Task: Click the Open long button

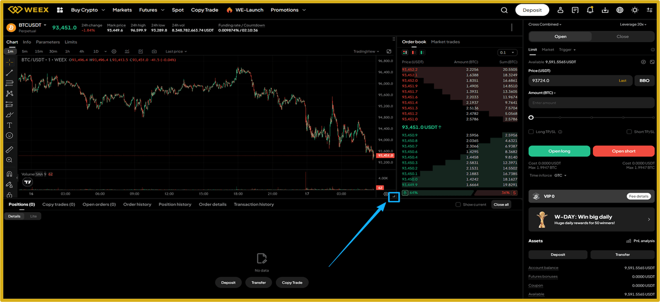Action: pyautogui.click(x=559, y=151)
